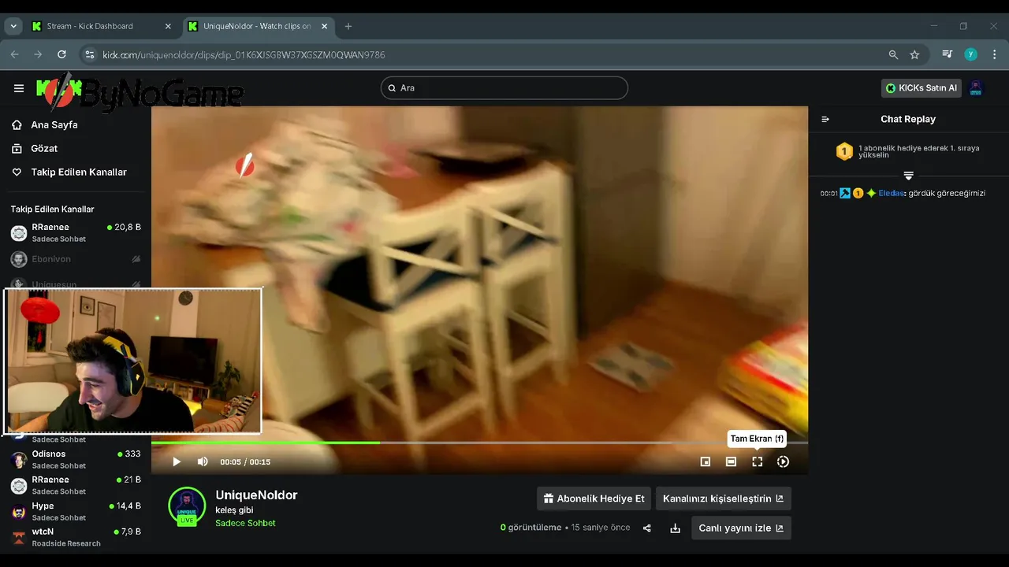Focus the Ara search field

click(x=504, y=88)
